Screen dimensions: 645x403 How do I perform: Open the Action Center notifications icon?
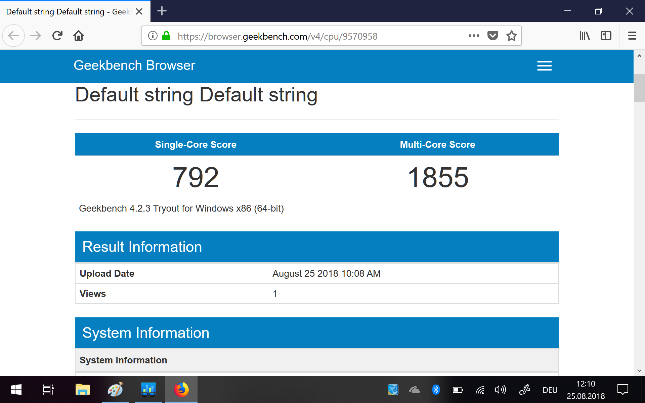[x=623, y=390]
